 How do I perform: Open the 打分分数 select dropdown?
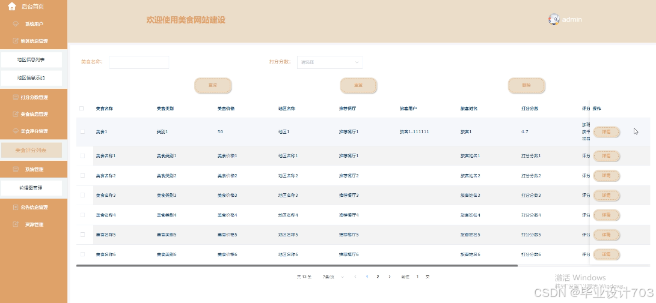click(330, 62)
